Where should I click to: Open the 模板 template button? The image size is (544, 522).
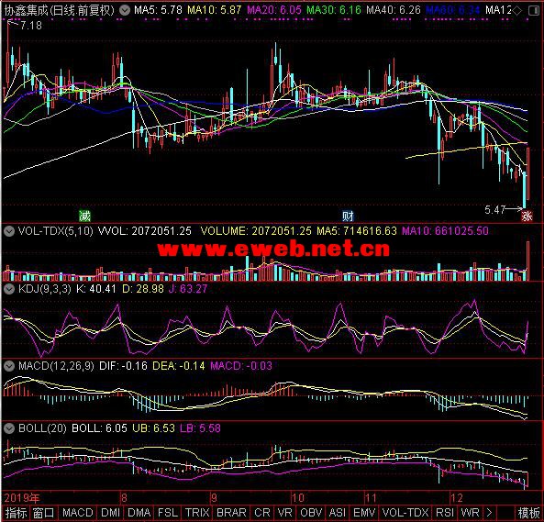pos(528,513)
